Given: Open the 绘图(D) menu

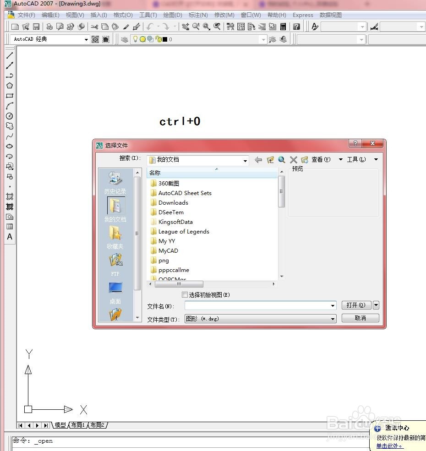Looking at the screenshot, I should (x=173, y=15).
